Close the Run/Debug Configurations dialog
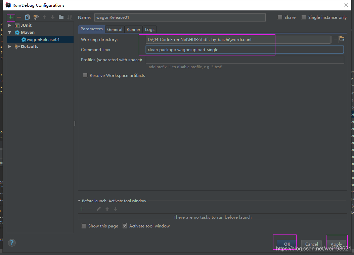 [x=346, y=5]
